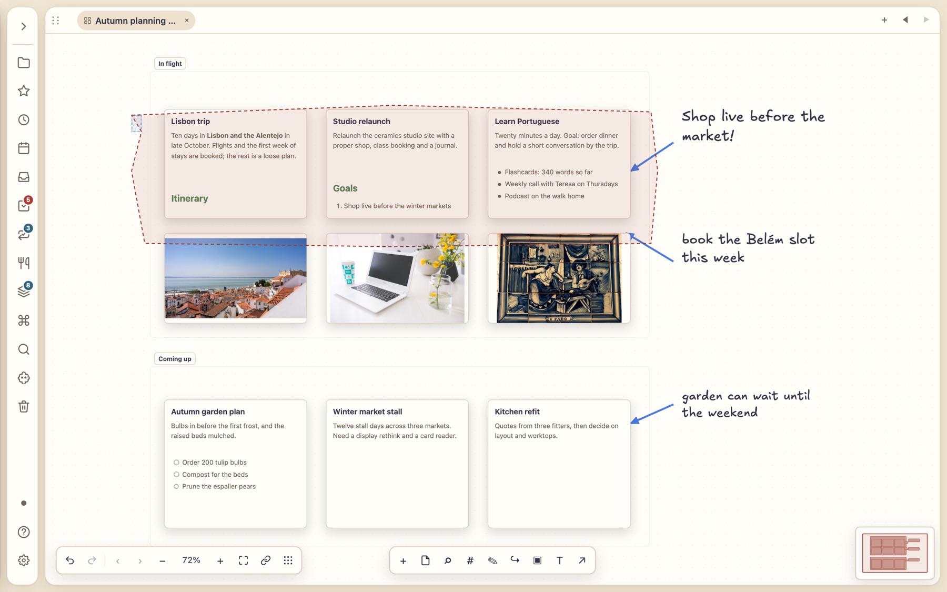Open the recent clock icon
Viewport: 947px width, 592px height.
24,120
